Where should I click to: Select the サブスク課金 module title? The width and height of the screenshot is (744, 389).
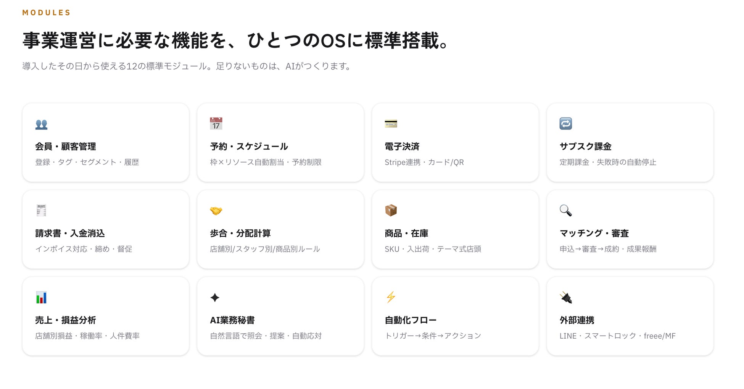click(585, 147)
